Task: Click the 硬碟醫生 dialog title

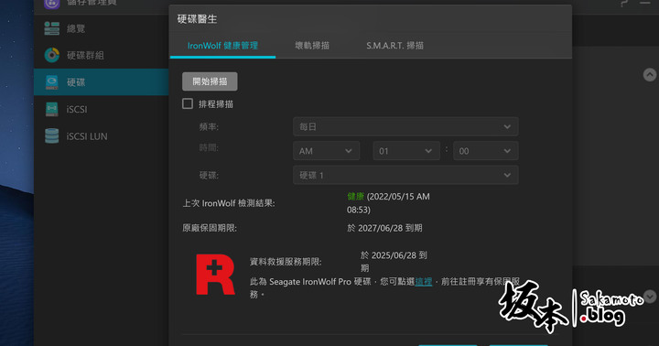Action: (197, 19)
